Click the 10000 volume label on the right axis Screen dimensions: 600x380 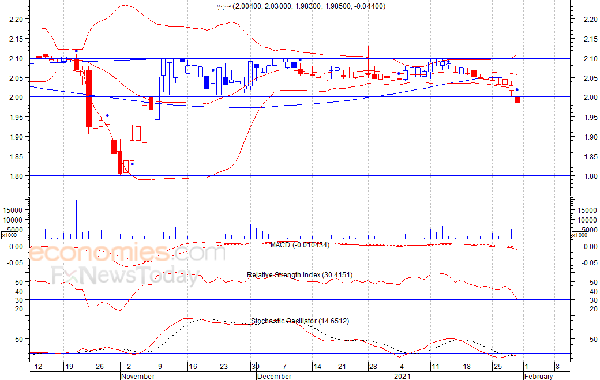(x=586, y=220)
